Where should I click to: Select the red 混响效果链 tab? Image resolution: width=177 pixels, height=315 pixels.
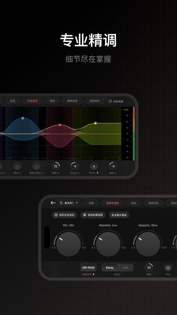112,203
